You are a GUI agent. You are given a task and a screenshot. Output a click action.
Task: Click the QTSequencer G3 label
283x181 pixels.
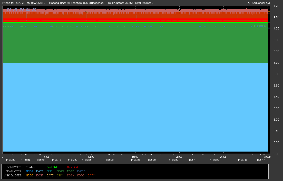tap(259, 3)
